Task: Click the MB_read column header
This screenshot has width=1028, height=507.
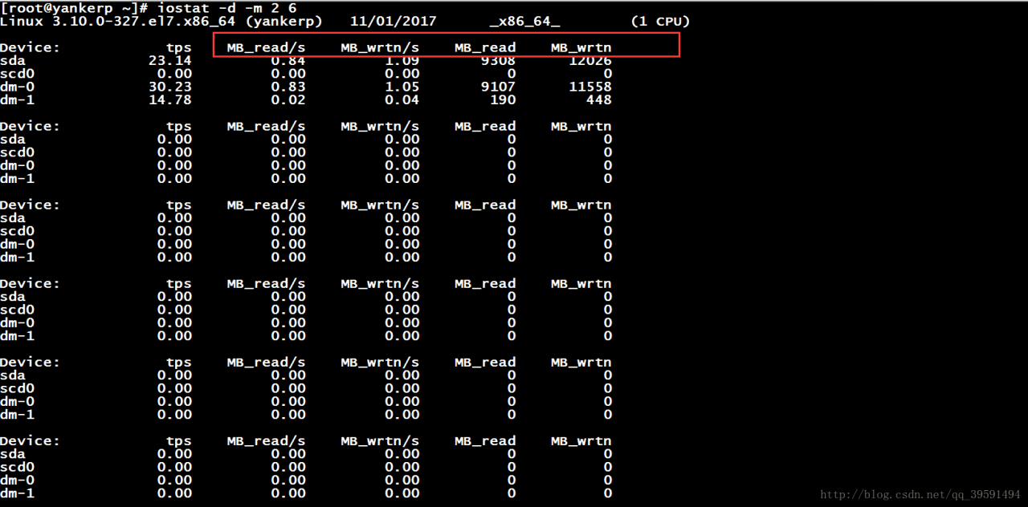Action: (484, 47)
